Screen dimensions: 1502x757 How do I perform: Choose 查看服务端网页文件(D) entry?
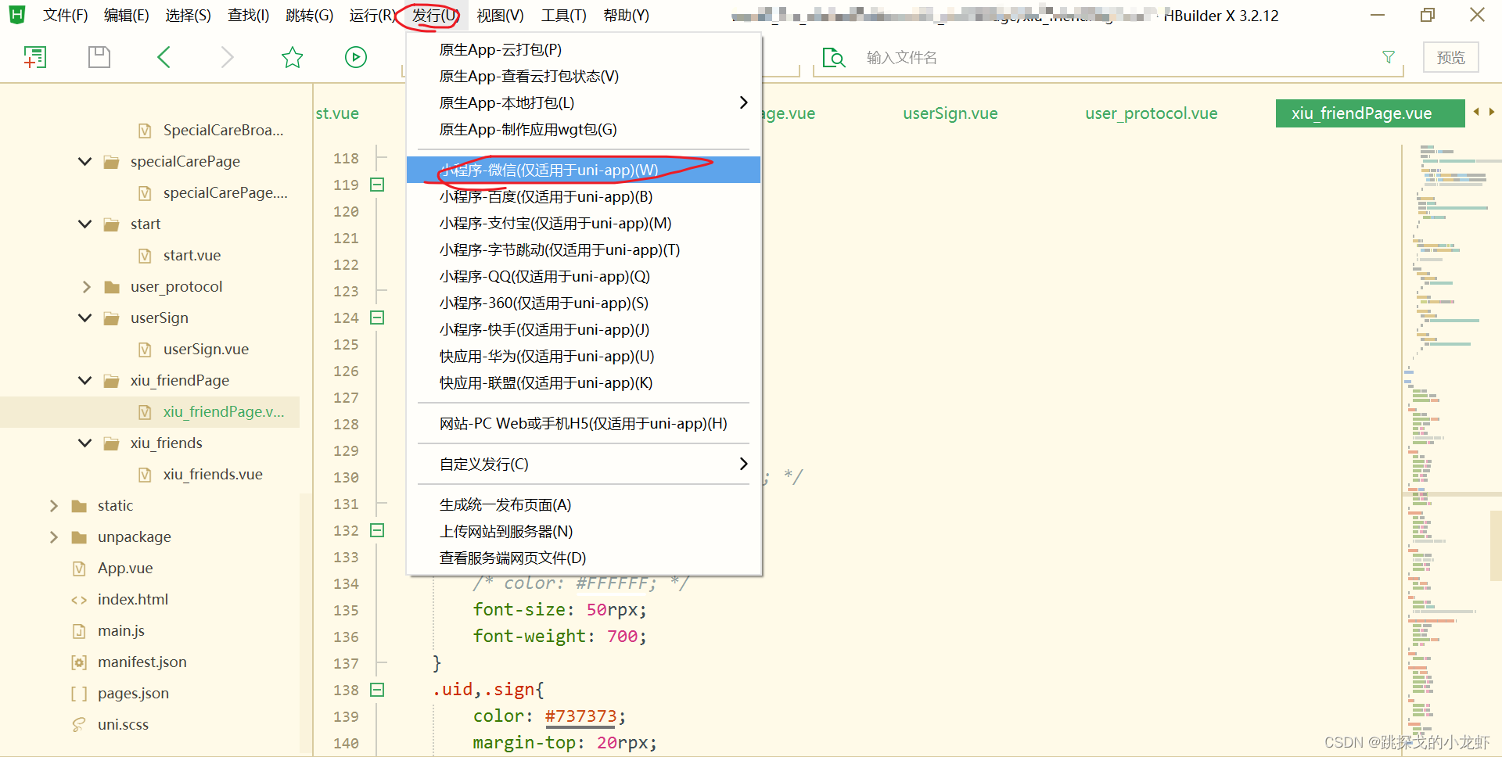[584, 558]
